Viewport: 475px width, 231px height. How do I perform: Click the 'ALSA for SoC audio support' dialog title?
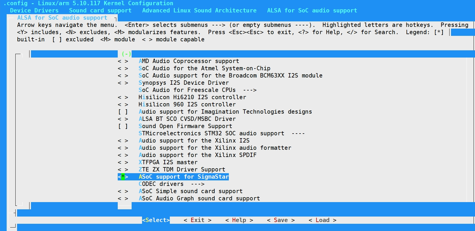(x=62, y=18)
